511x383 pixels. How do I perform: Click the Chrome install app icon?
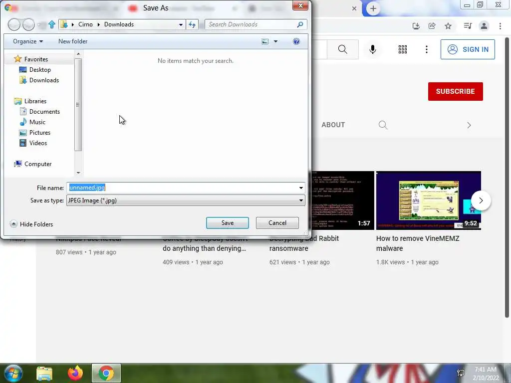coord(416,26)
